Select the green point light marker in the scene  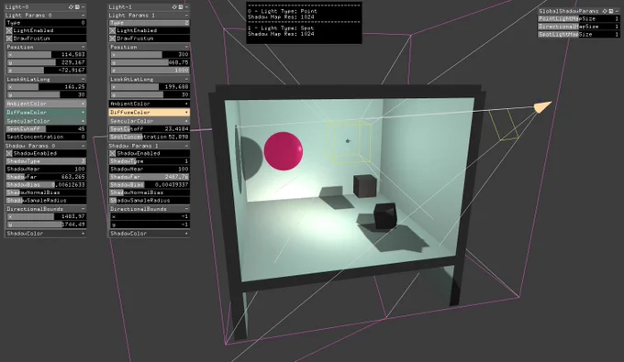(x=348, y=140)
